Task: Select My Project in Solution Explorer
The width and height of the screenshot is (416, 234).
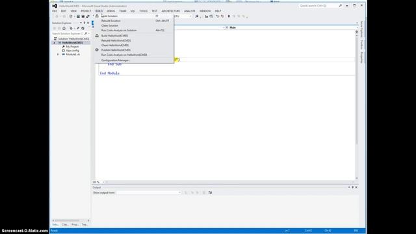Action: pos(72,46)
